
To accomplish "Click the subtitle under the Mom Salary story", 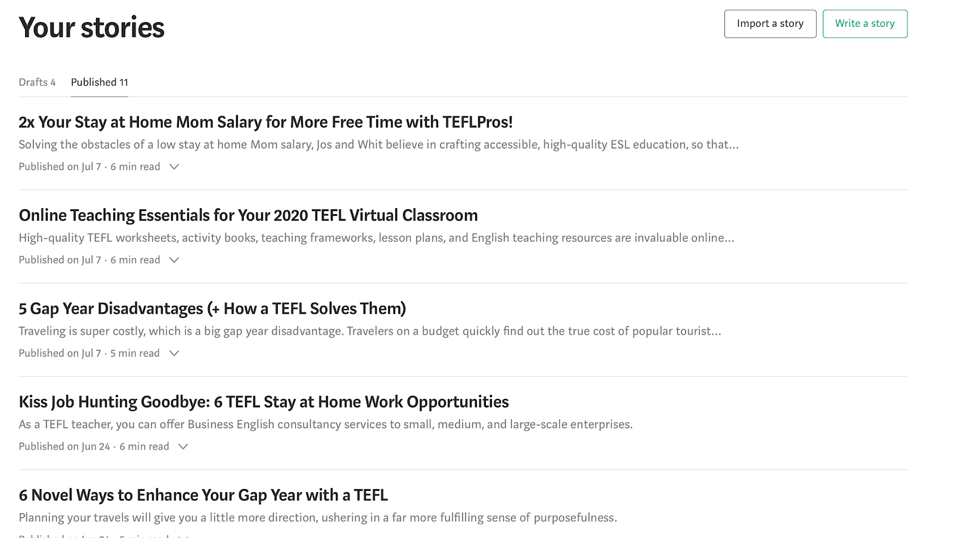I will [378, 144].
